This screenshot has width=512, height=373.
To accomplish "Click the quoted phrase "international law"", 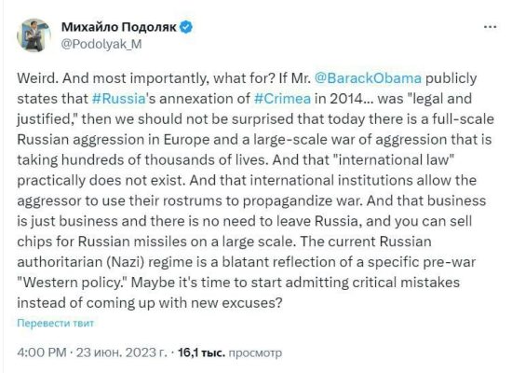I will coord(396,160).
